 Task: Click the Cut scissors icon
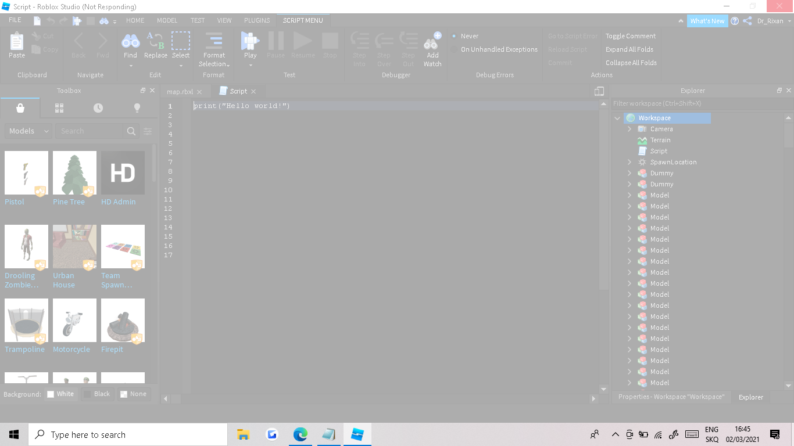(x=37, y=36)
